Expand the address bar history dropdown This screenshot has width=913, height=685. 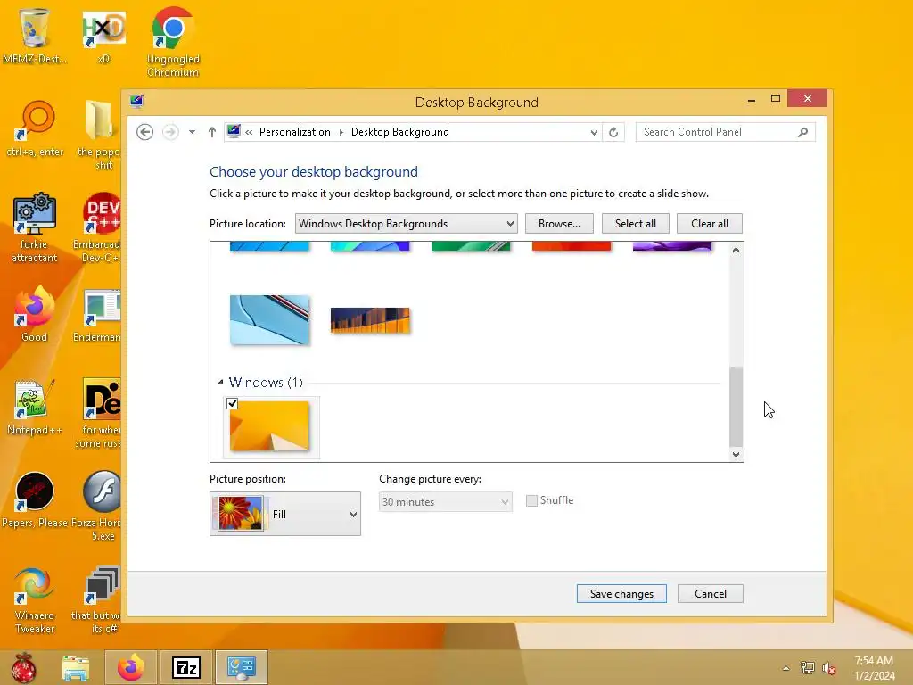click(x=594, y=132)
